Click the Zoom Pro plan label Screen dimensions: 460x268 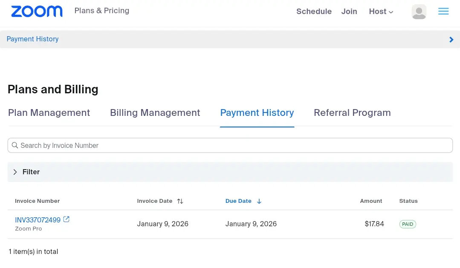(x=29, y=229)
